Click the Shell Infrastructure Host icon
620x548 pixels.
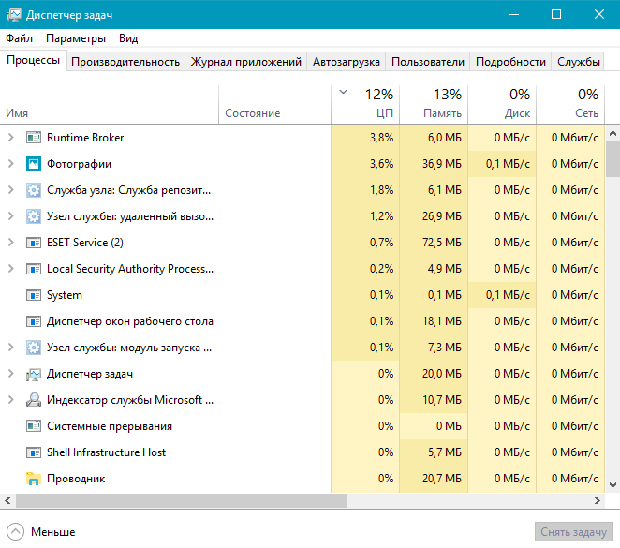(34, 452)
